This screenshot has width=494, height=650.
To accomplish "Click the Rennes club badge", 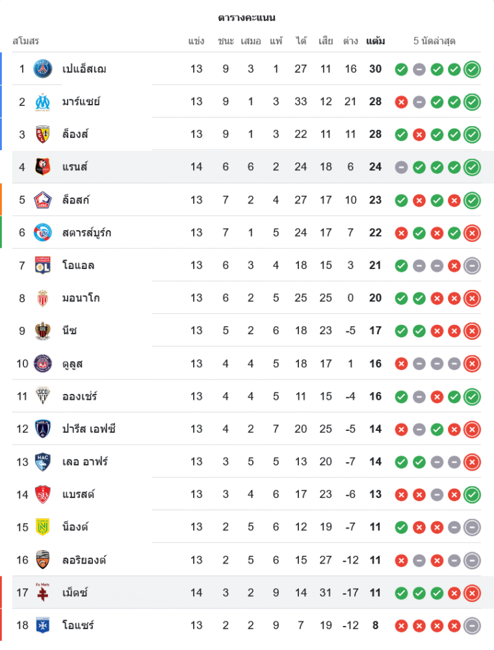I will 43,166.
